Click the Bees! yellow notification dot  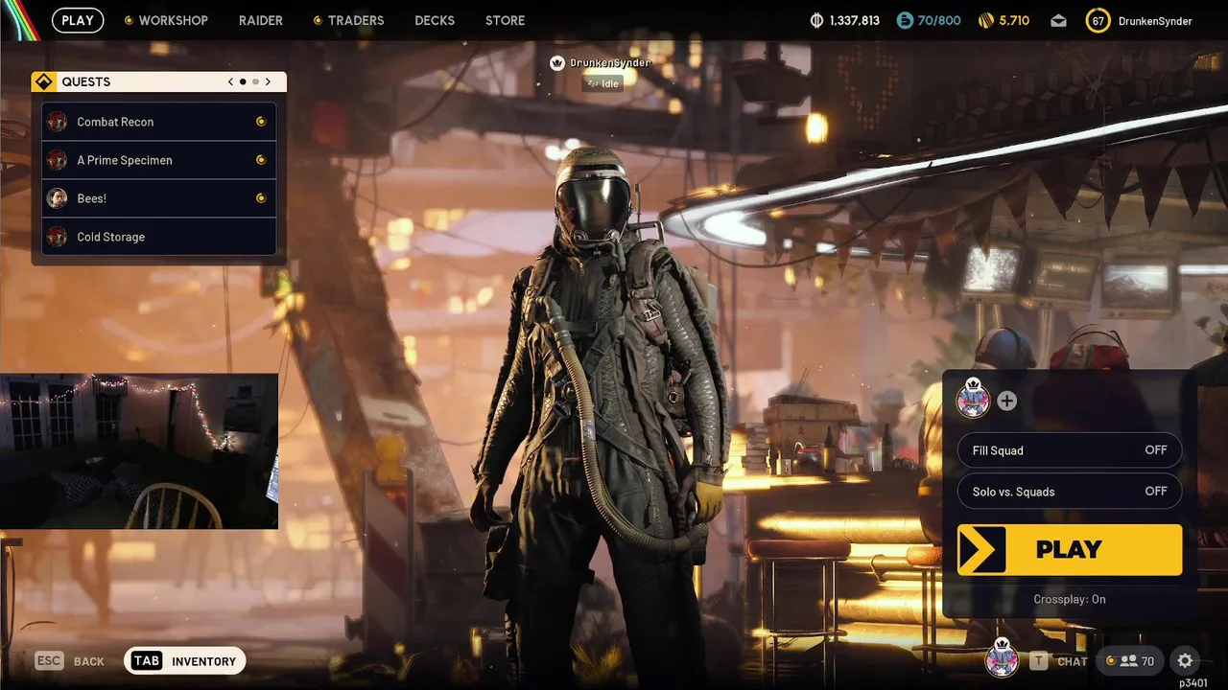[x=260, y=198]
